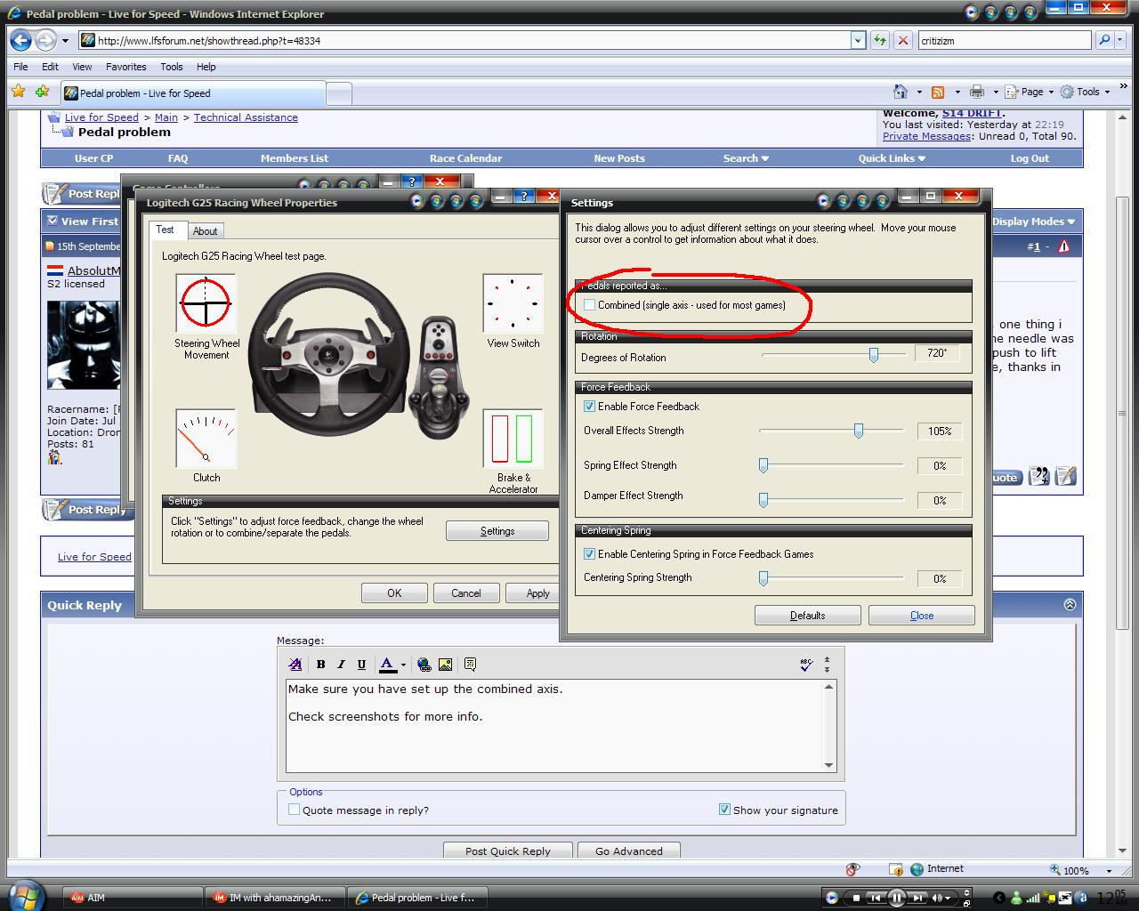Click the search magnifier icon
The width and height of the screenshot is (1139, 911).
pos(1103,40)
